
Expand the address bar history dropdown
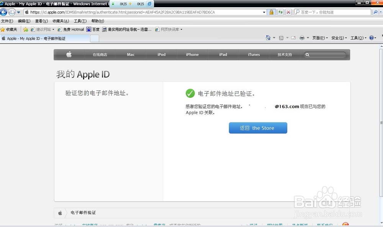pyautogui.click(x=264, y=12)
